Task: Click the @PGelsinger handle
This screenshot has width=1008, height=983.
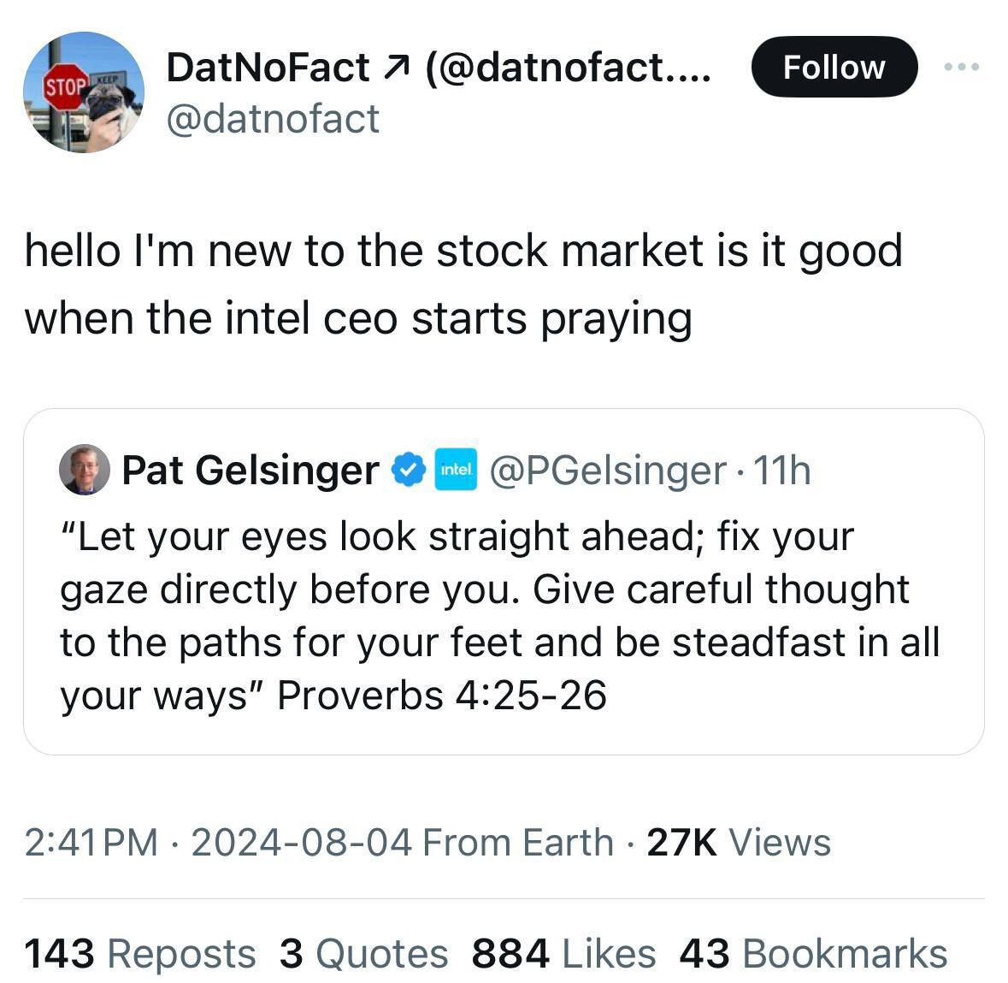Action: click(x=607, y=470)
